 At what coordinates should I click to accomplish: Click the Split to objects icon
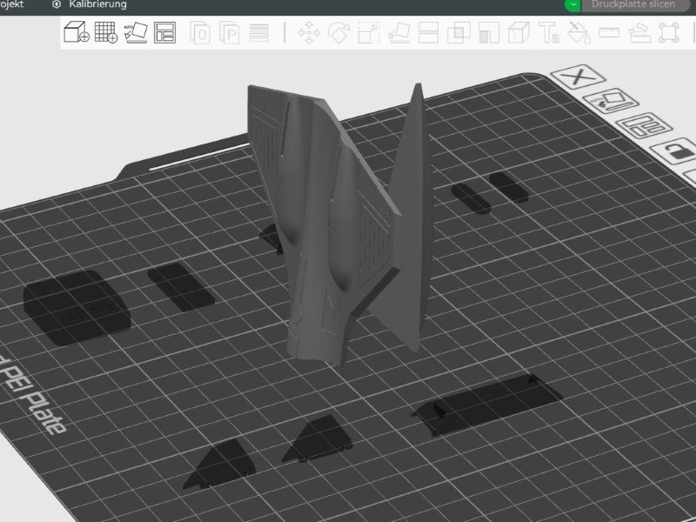tap(200, 33)
